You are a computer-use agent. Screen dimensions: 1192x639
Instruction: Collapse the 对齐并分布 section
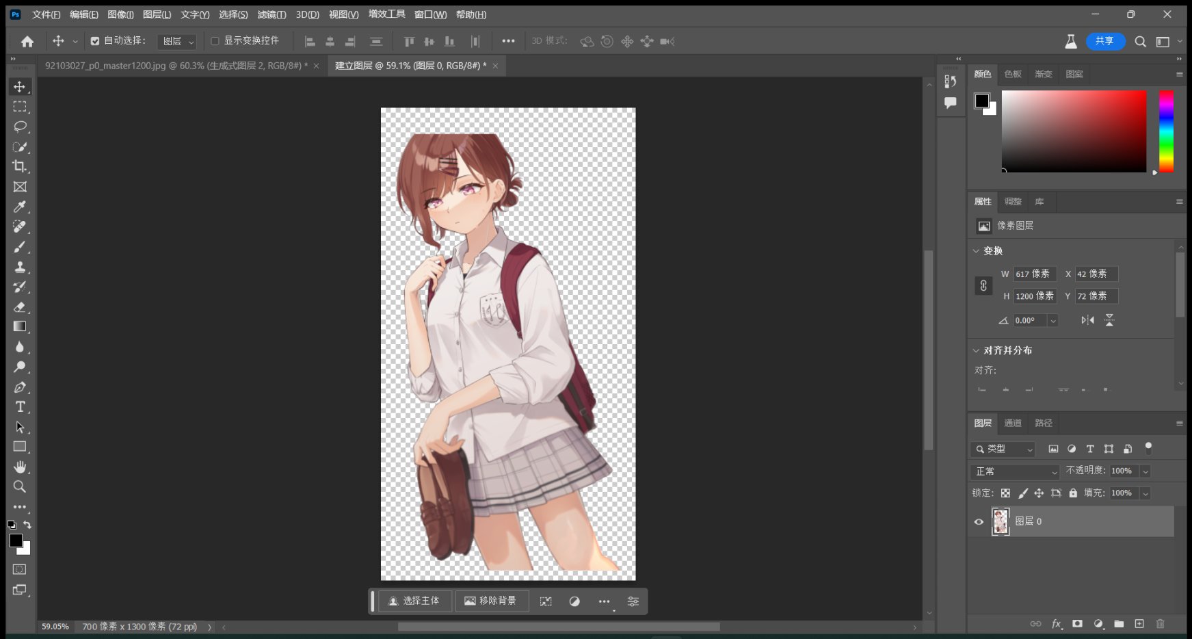click(976, 350)
